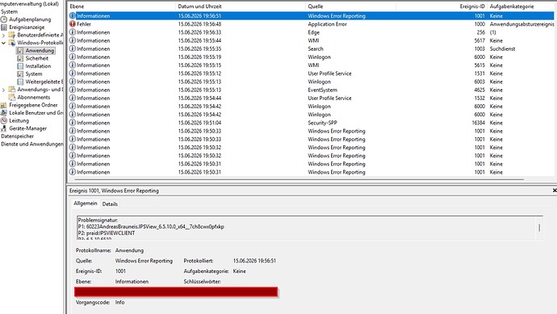Select Windows Error Reporting event at 19:56:51
Image resolution: width=557 pixels, height=314 pixels.
[311, 16]
